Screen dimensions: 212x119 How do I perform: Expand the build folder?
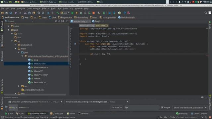coord(12,34)
